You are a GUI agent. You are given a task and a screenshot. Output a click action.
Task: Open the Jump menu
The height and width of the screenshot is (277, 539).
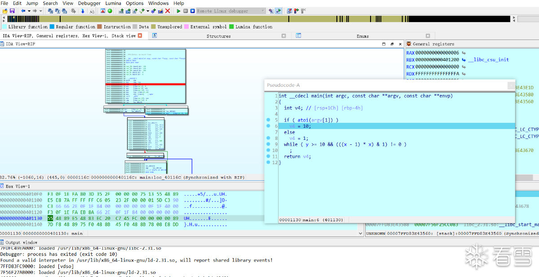32,3
